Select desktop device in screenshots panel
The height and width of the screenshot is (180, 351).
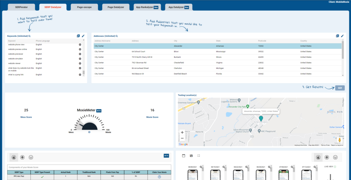[335, 157]
